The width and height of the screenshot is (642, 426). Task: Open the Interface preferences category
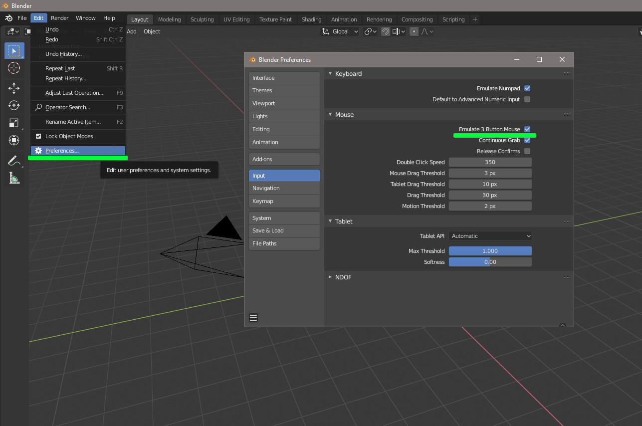tap(284, 78)
